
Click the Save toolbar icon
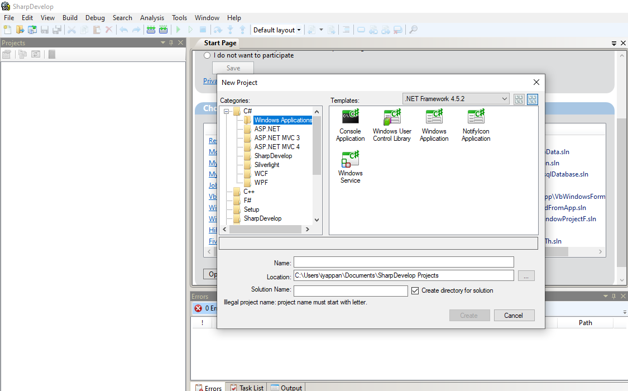45,30
